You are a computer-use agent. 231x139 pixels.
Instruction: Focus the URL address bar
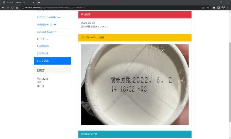pos(112,8)
